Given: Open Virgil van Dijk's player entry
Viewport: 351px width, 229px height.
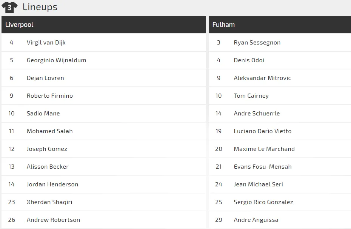Looking at the screenshot, I should coord(46,43).
